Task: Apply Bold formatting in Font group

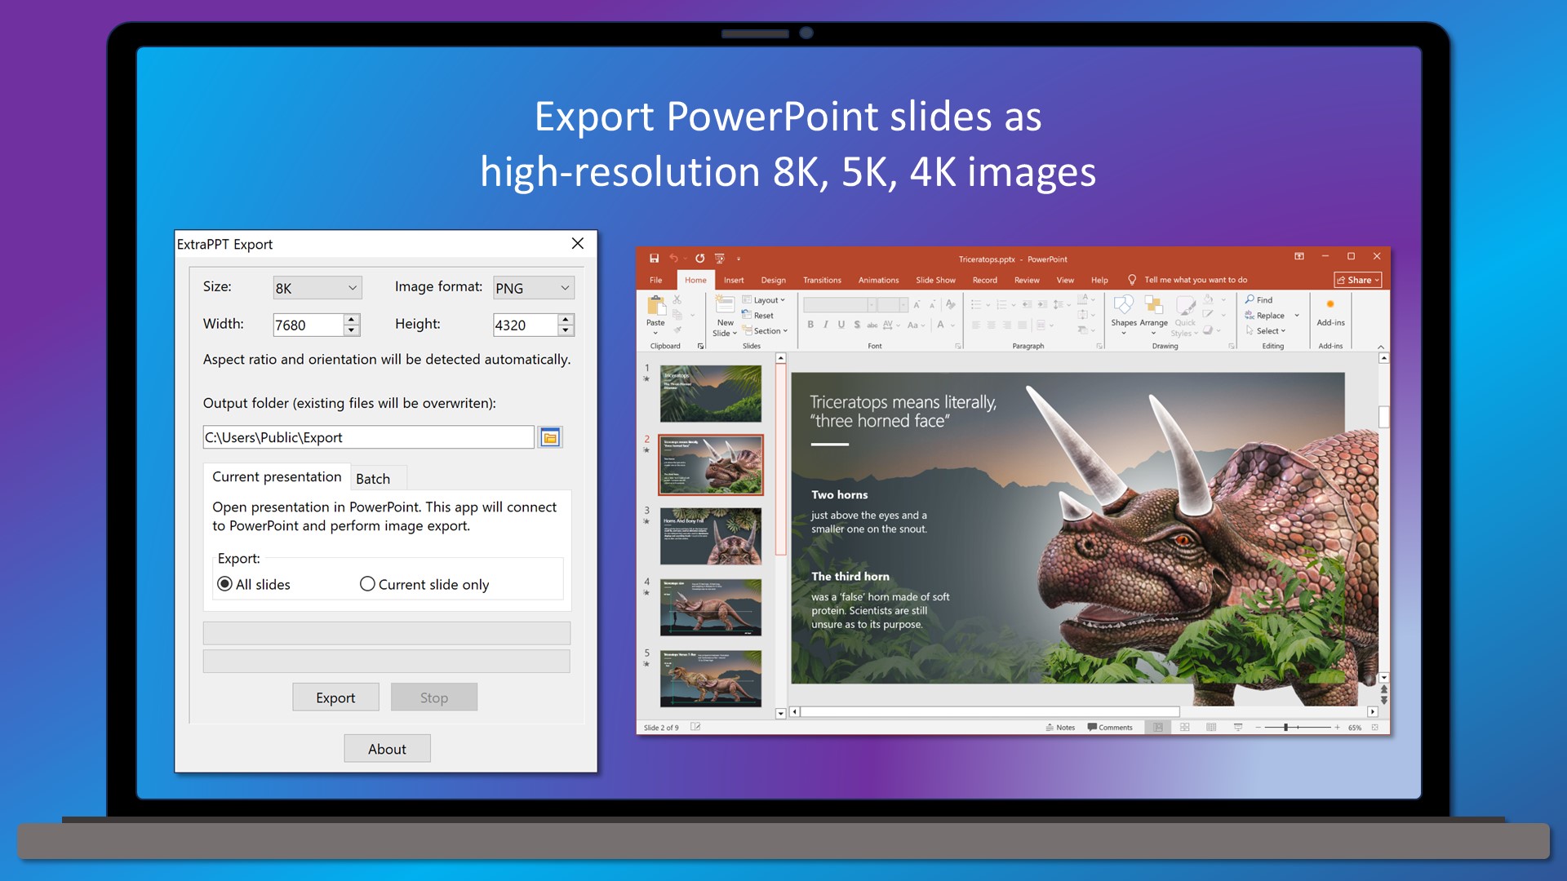Action: click(x=810, y=325)
